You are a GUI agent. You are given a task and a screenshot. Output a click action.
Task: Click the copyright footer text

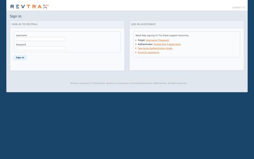(128, 83)
